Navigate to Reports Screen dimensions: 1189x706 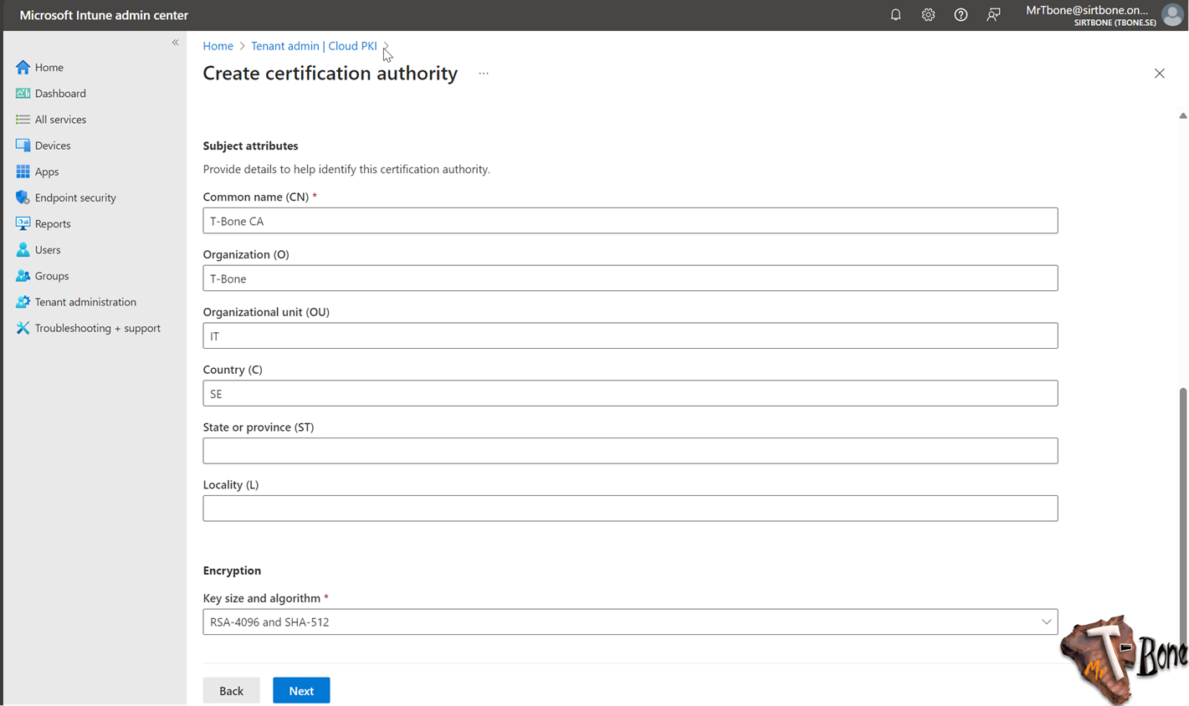click(53, 223)
